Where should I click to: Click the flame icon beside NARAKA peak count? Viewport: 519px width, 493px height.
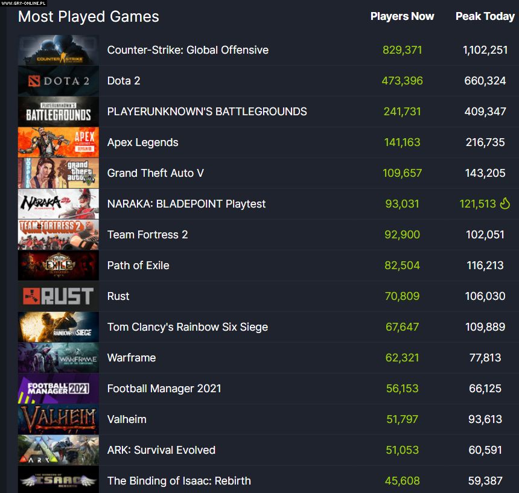click(505, 204)
